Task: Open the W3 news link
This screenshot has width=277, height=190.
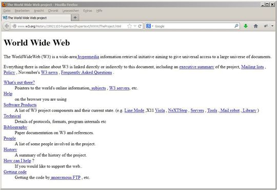Action: 49,72
